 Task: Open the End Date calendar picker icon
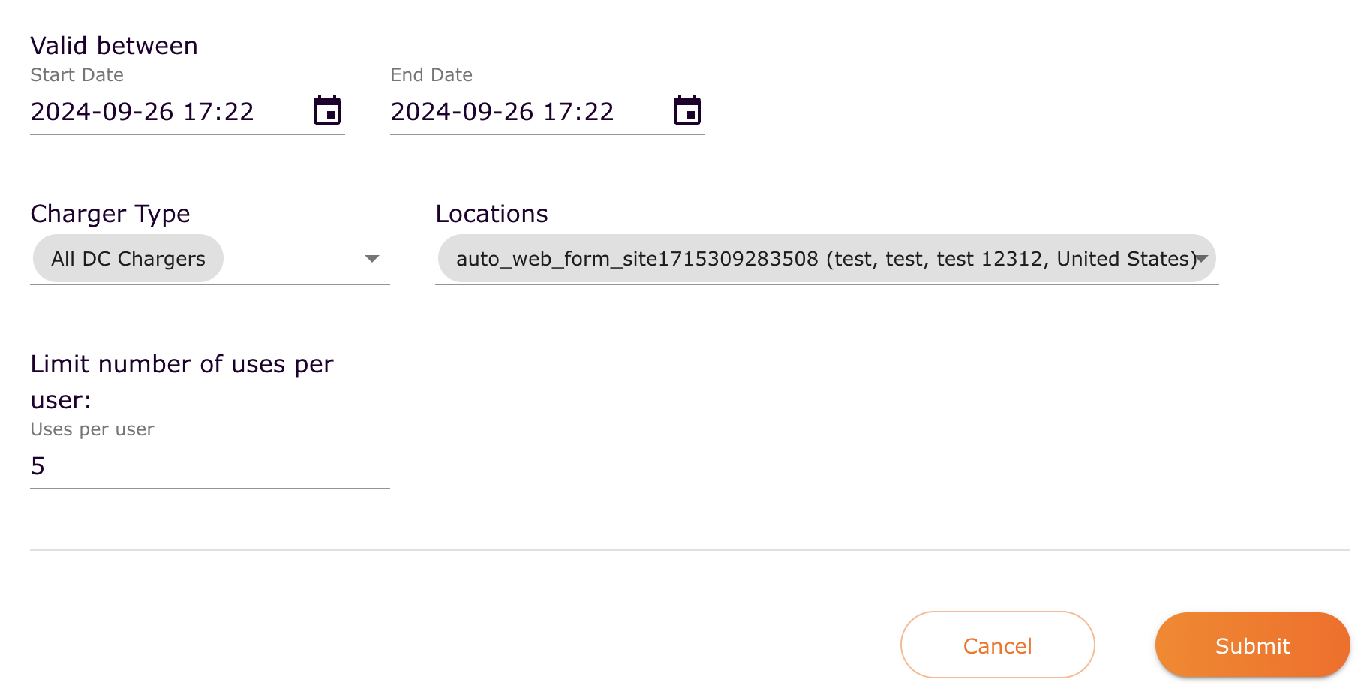point(687,110)
